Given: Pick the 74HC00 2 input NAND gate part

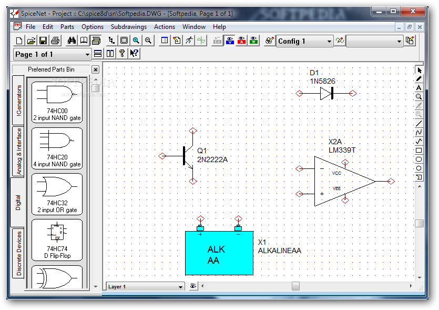Looking at the screenshot, I should (x=57, y=102).
